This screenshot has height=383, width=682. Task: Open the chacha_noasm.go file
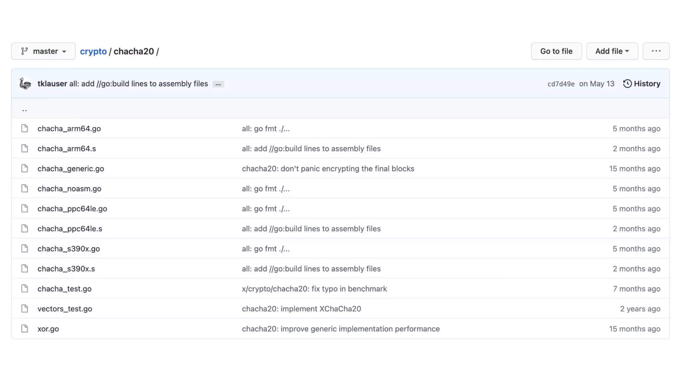tap(69, 189)
